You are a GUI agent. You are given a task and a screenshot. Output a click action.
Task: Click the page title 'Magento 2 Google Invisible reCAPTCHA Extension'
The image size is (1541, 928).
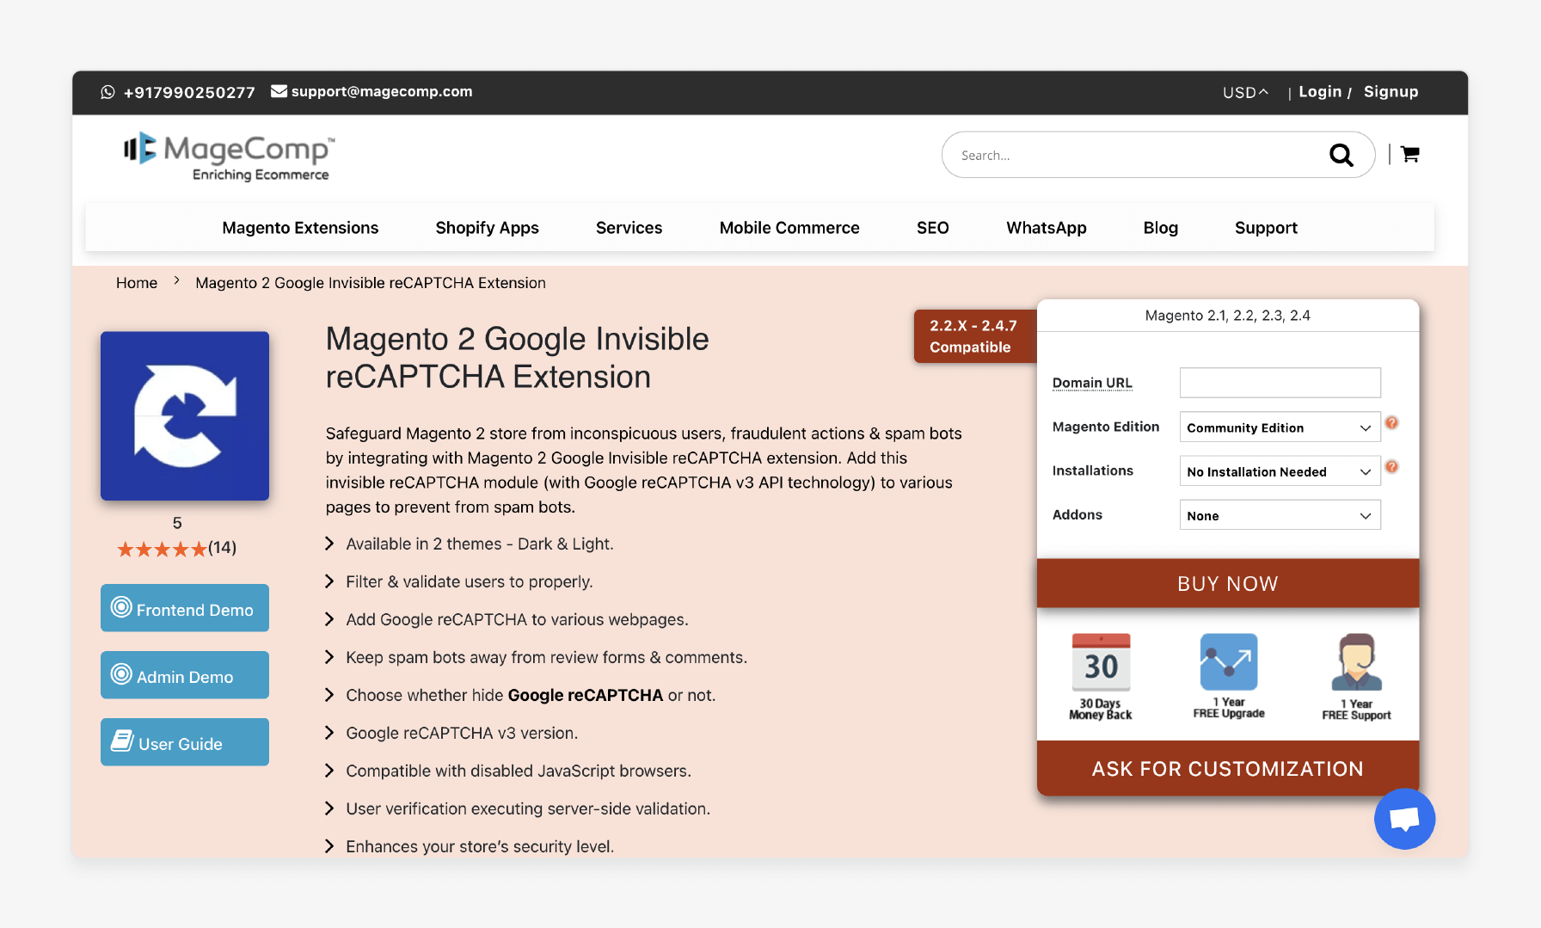pyautogui.click(x=517, y=358)
